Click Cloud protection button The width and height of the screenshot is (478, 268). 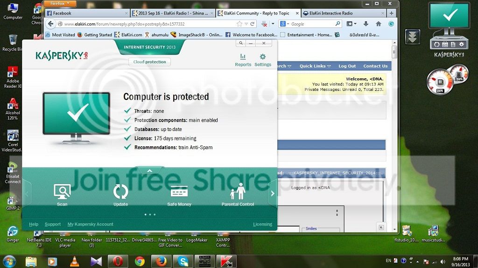pyautogui.click(x=150, y=62)
